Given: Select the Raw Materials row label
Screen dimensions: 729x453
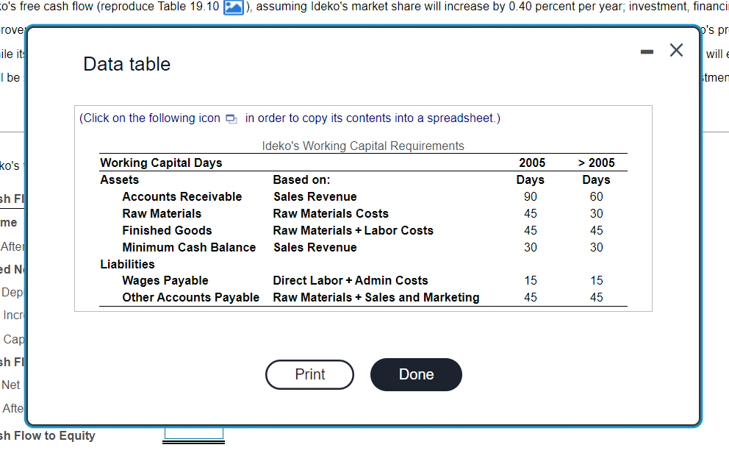Looking at the screenshot, I should 162,213.
